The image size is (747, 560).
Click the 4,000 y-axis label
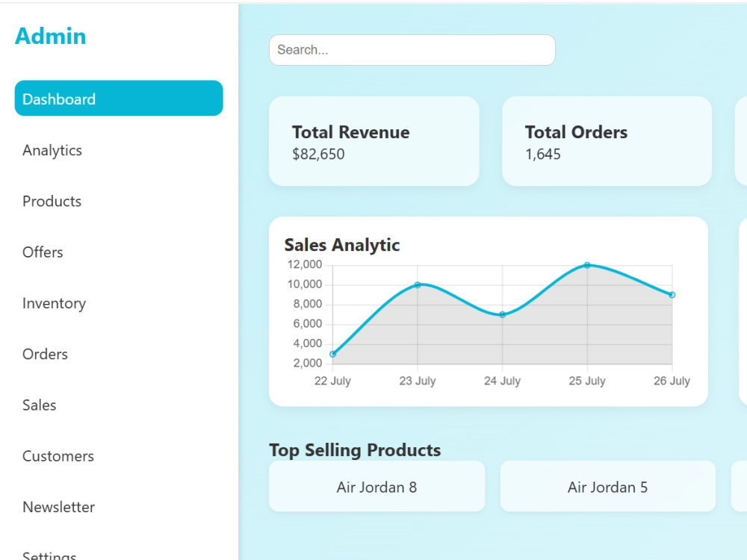tap(307, 343)
